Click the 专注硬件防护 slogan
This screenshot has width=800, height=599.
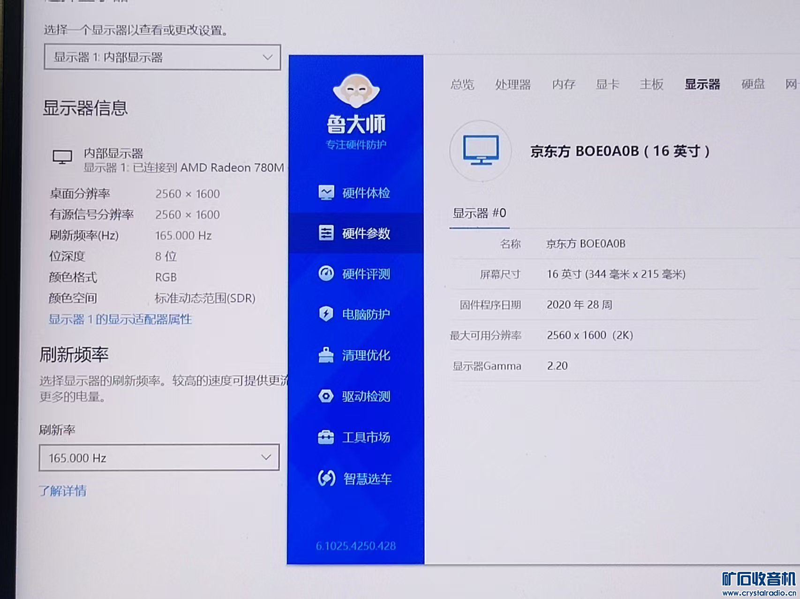356,144
